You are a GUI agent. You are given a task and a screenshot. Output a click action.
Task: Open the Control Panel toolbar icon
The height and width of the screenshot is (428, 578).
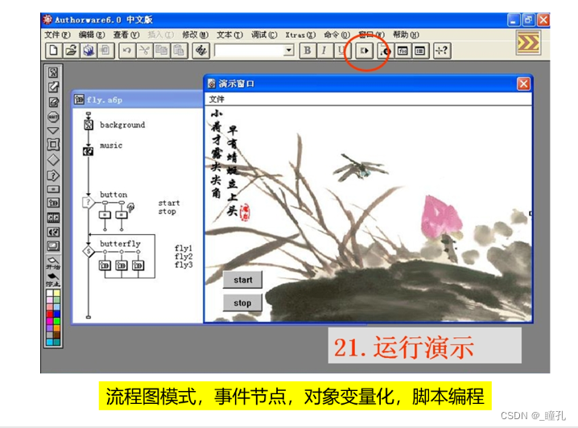386,51
